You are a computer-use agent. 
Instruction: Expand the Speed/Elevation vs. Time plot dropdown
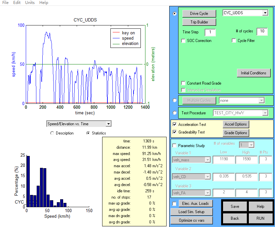pos(108,124)
